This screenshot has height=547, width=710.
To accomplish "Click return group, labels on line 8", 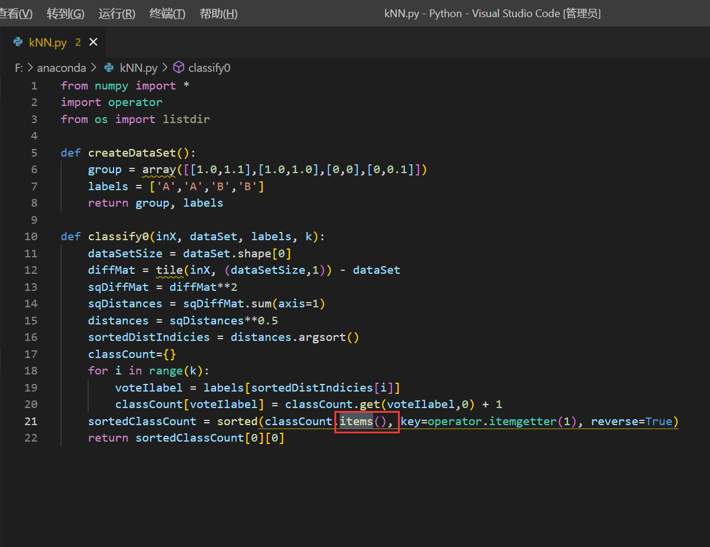I will [155, 203].
